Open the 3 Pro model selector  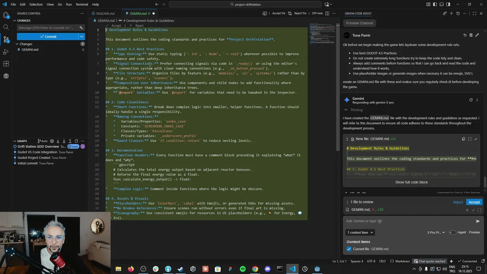pos(436,233)
